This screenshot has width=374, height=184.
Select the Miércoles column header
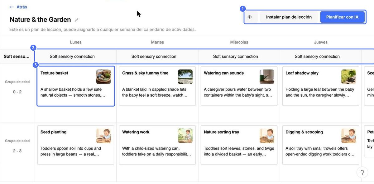239,42
